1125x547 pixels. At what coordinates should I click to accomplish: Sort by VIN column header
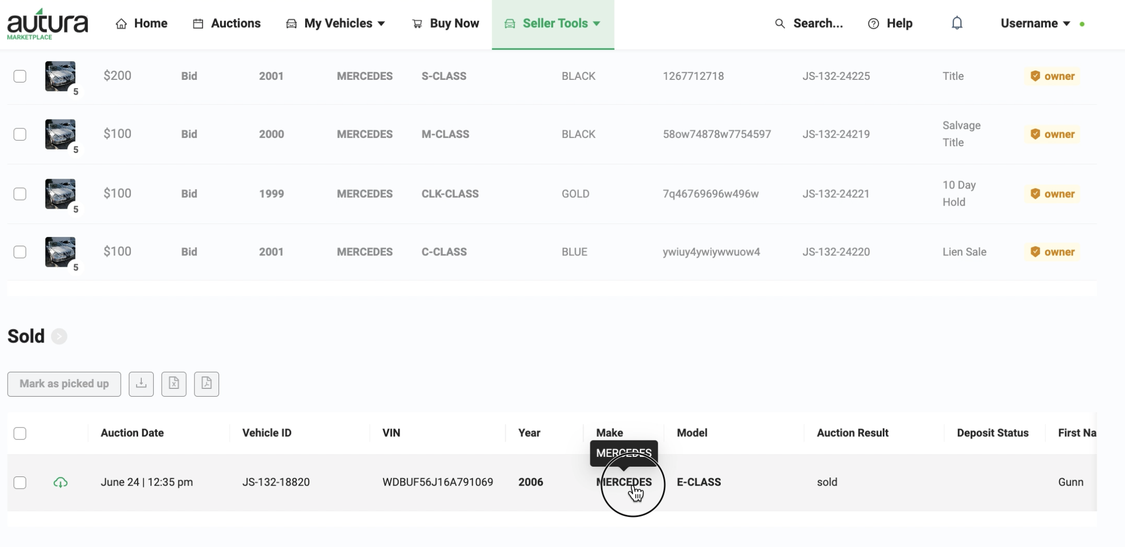coord(391,433)
